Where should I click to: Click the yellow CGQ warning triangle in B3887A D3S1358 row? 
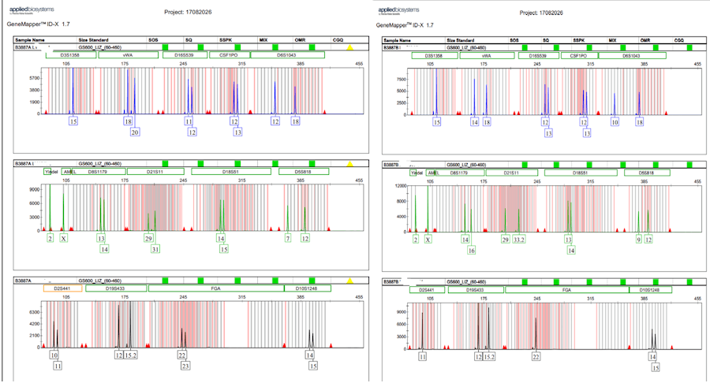click(x=349, y=47)
